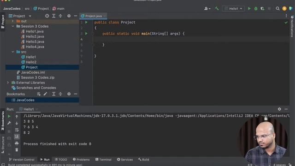Open Project panel settings gear
The height and width of the screenshot is (166, 295).
(x=69, y=16)
